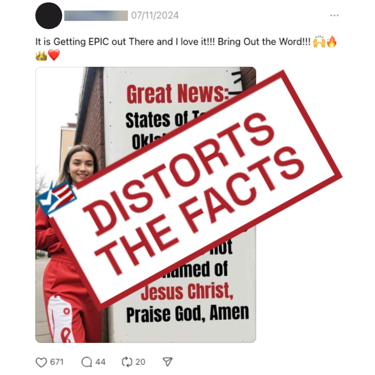Click the red heart emoji in caption
This screenshot has height=375, width=375.
click(54, 55)
